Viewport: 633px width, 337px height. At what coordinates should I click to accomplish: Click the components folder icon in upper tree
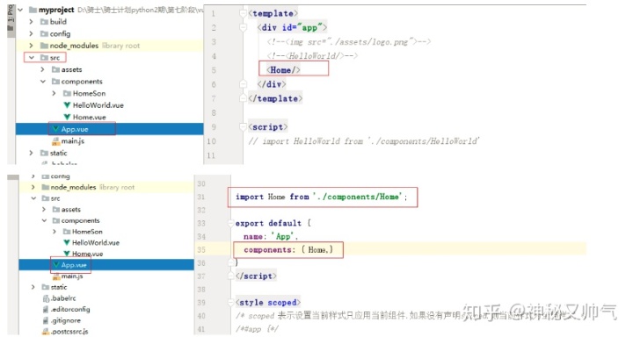pos(55,82)
